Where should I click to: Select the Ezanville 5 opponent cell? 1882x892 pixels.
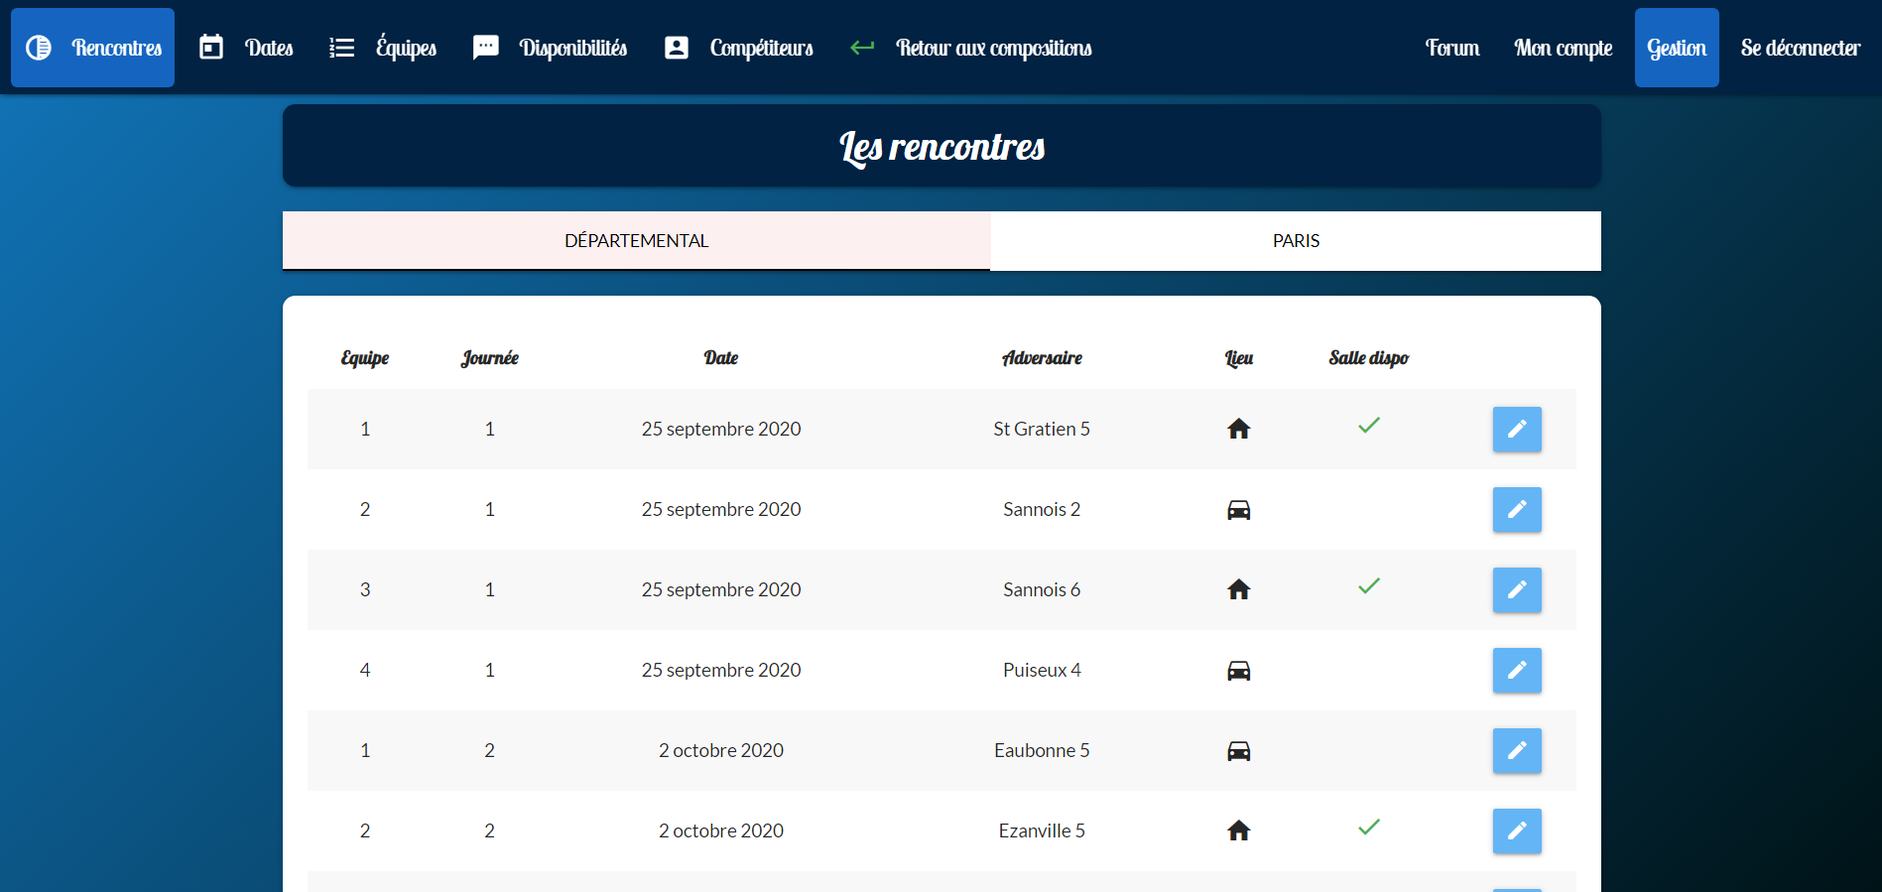pos(1042,830)
